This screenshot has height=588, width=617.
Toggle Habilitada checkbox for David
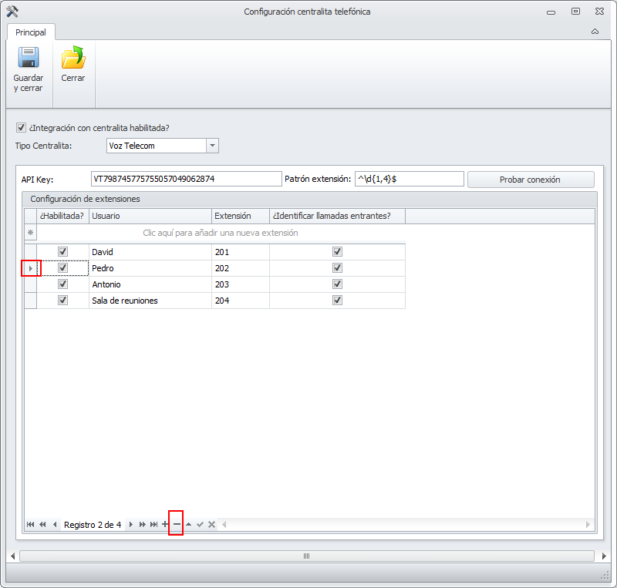coord(63,252)
